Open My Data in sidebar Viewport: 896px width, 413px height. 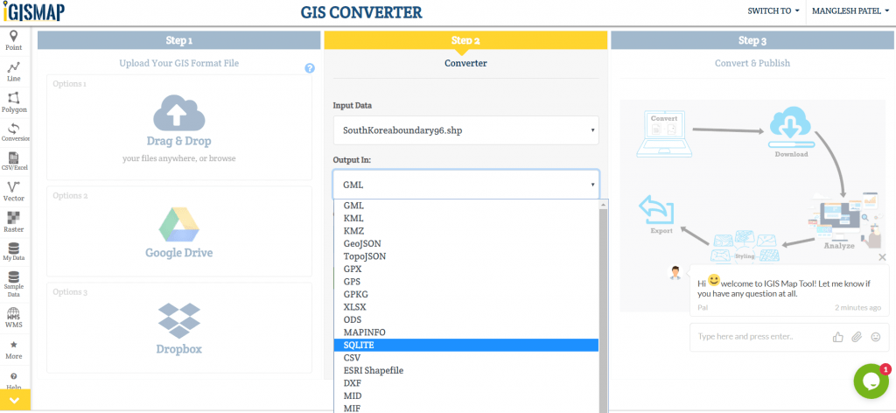point(14,251)
